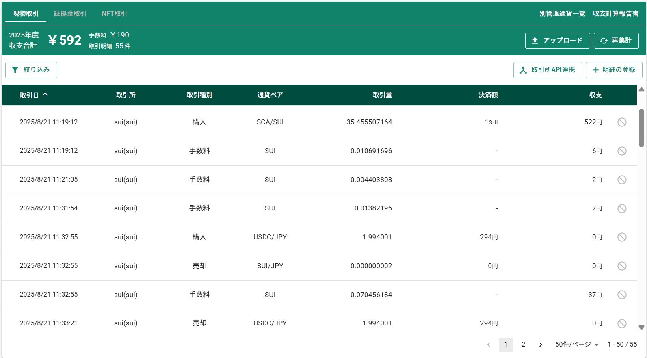This screenshot has width=647, height=358.
Task: Sort by 取引日 using the arrow icon
Action: tap(45, 95)
